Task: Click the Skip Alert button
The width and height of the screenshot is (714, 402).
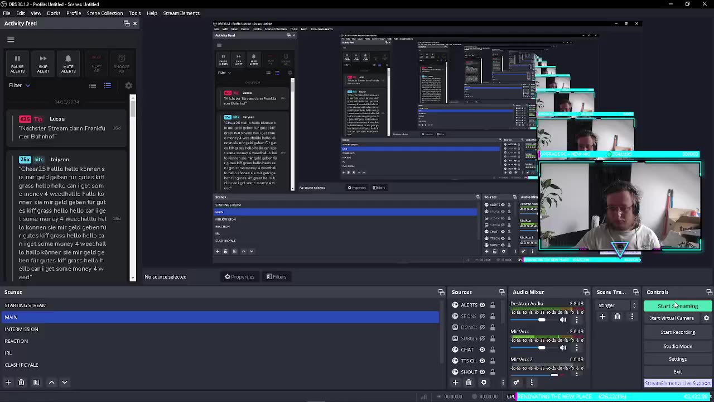Action: pos(43,64)
